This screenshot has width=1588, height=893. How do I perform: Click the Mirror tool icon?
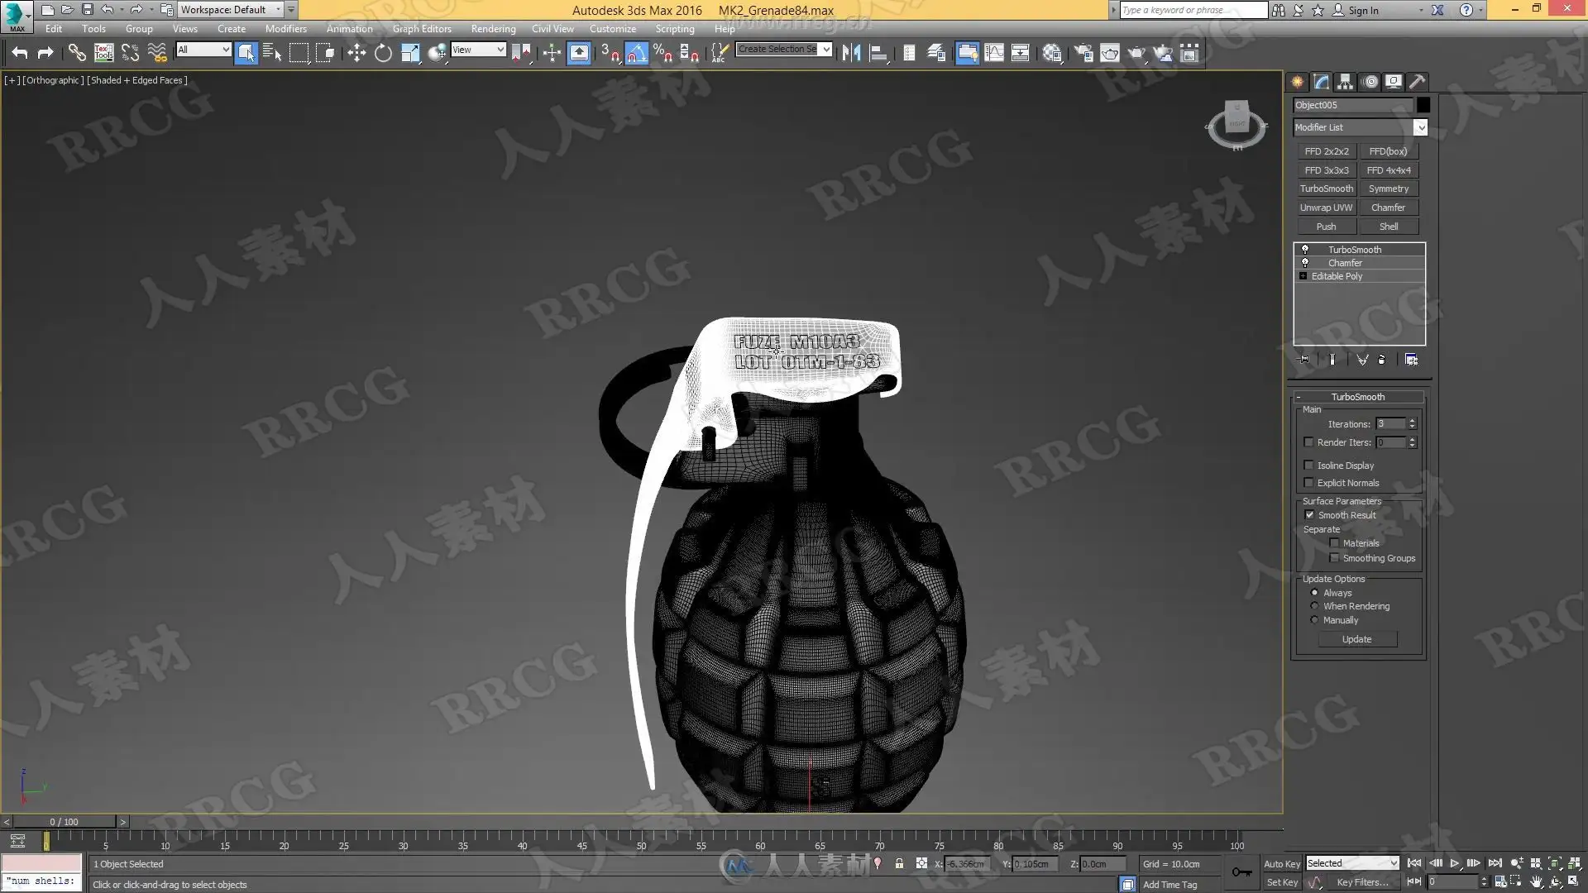pos(851,53)
